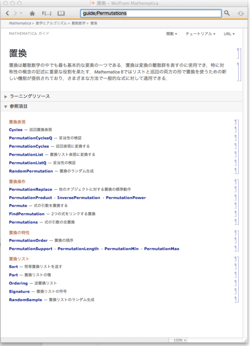This screenshot has height=346, width=250.
Task: Open the Signature function link
Action: tap(19, 292)
